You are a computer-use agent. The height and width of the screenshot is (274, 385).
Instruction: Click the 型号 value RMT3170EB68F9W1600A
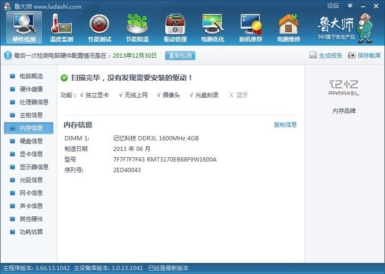(182, 160)
